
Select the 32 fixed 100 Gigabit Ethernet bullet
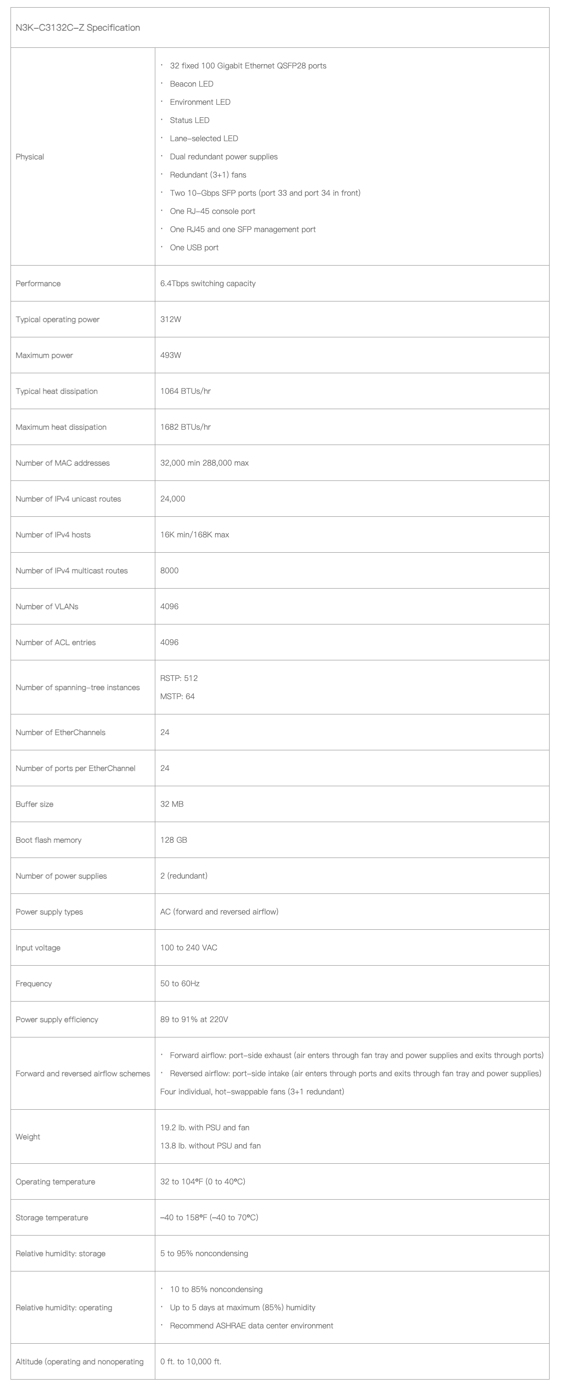[x=248, y=66]
